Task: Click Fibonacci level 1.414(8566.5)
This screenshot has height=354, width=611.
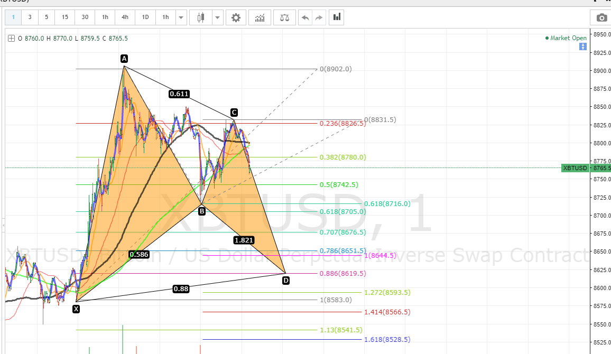Action: (x=387, y=312)
